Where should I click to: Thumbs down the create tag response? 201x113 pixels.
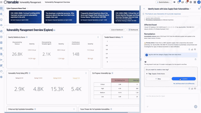point(195,89)
